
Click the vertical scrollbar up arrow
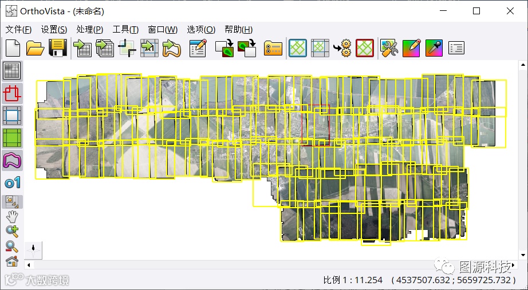[523, 65]
